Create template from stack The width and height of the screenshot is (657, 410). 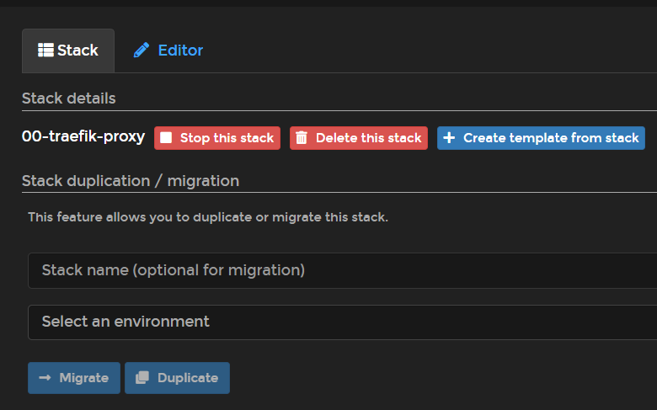(x=541, y=138)
